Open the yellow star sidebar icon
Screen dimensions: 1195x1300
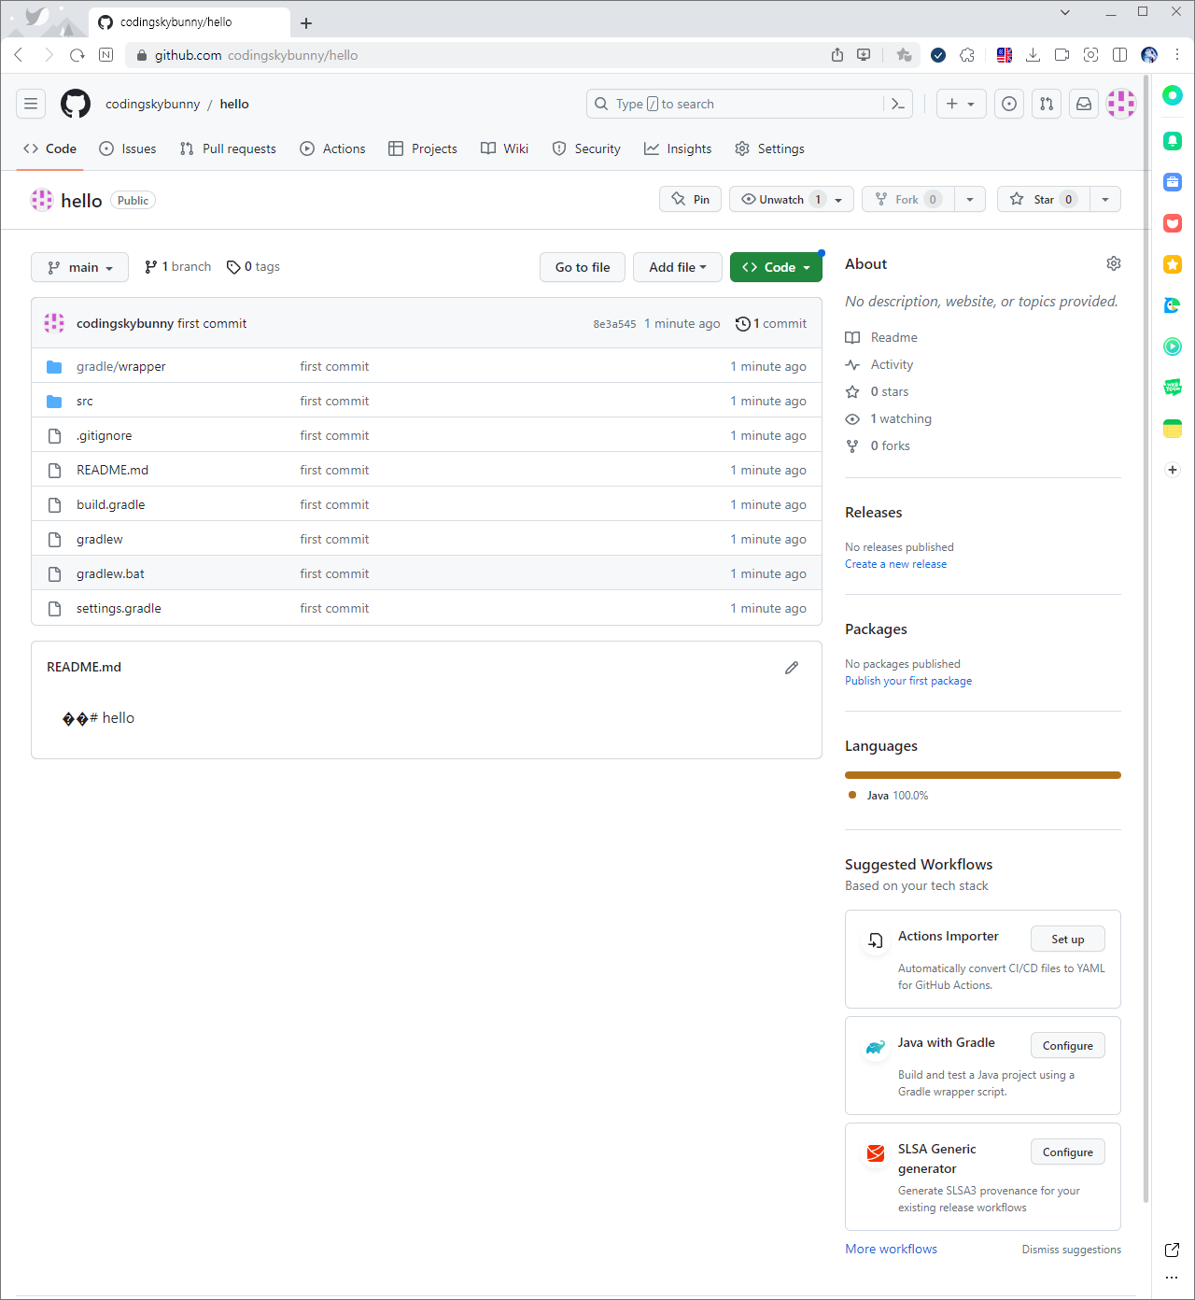point(1173,264)
